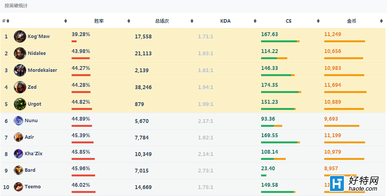Viewport: 387px width, 196px height.
Task: Click Azir champion portrait icon
Action: (x=18, y=137)
